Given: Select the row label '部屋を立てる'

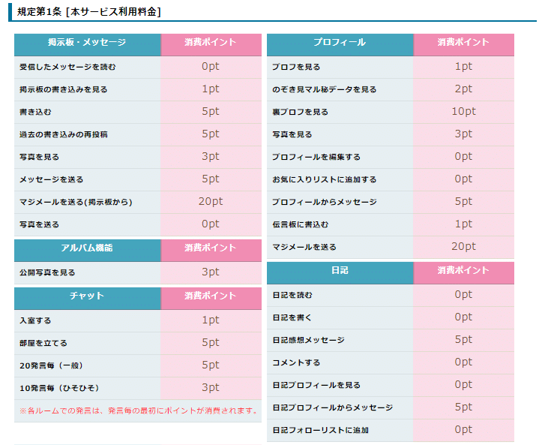Looking at the screenshot, I should point(43,343).
